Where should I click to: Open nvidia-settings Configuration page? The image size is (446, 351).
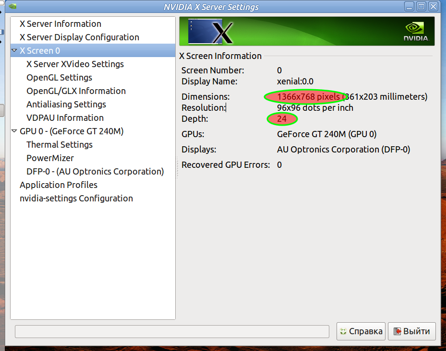pos(76,199)
